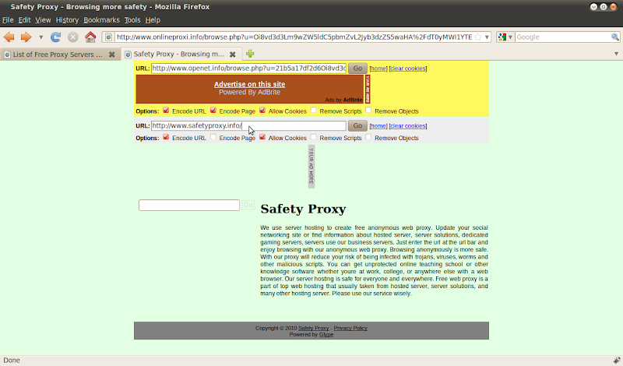This screenshot has width=623, height=366.
Task: Toggle Encode URL in yellow bar options
Action: click(166, 110)
